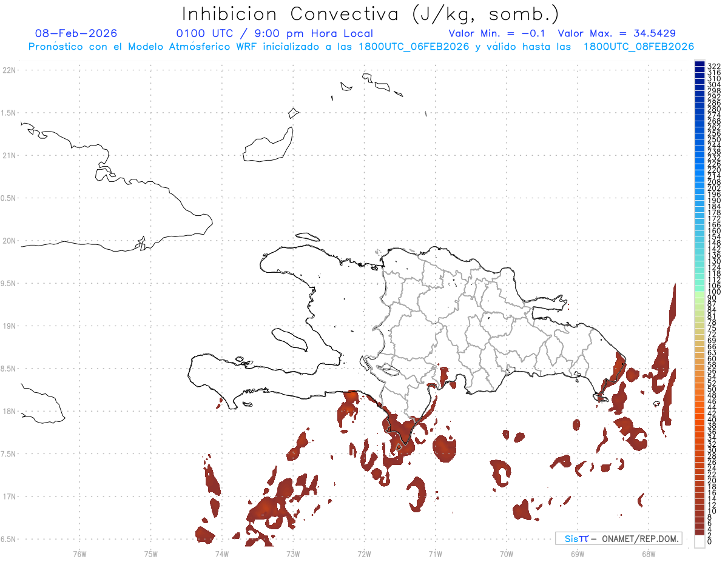
Task: Click the '69W' longitude label
Action: pyautogui.click(x=578, y=554)
